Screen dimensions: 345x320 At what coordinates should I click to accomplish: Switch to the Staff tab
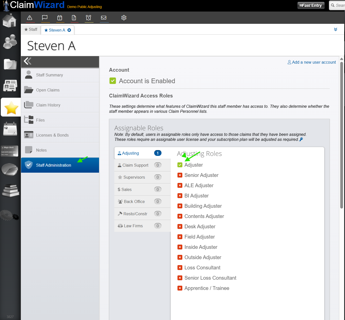[31, 30]
